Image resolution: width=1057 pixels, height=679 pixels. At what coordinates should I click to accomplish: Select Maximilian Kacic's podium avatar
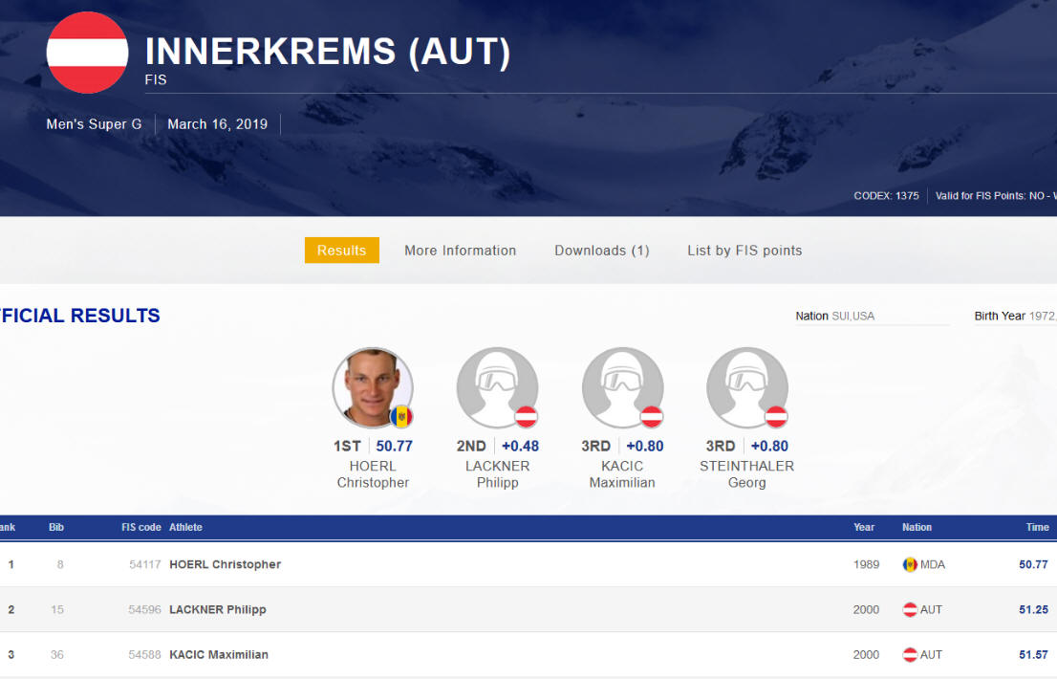tap(622, 387)
